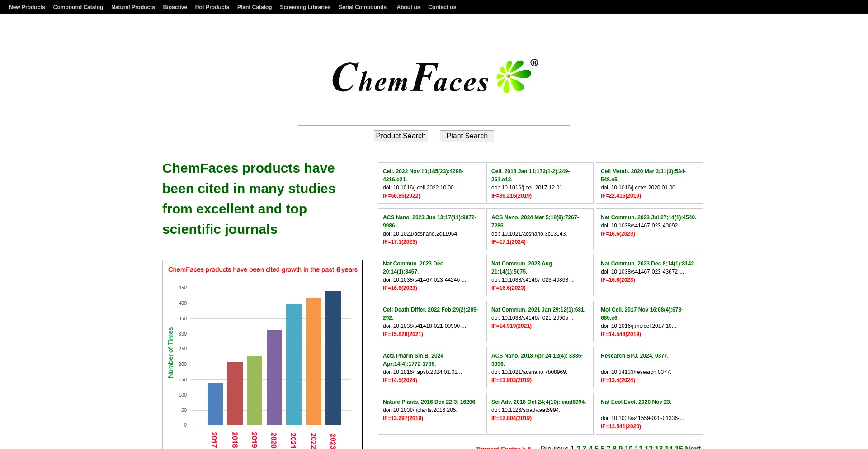Click the Next pagination link
This screenshot has width=868, height=449.
click(693, 447)
